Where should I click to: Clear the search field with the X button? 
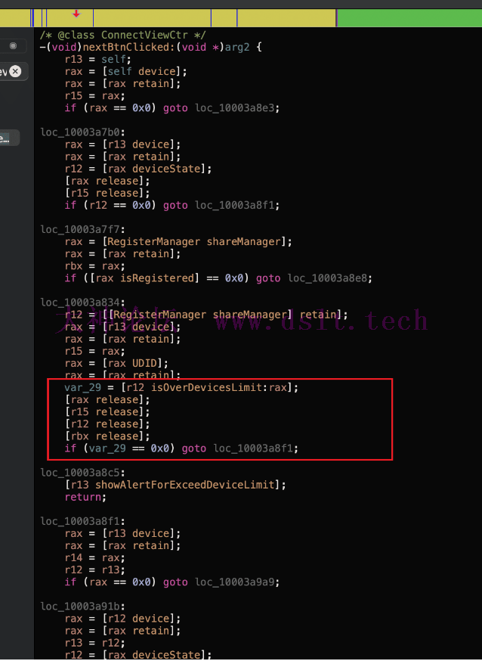(15, 72)
